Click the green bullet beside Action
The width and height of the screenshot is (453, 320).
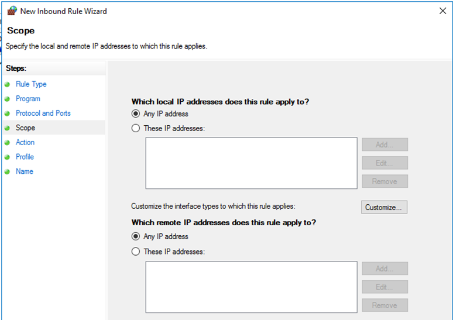[7, 142]
